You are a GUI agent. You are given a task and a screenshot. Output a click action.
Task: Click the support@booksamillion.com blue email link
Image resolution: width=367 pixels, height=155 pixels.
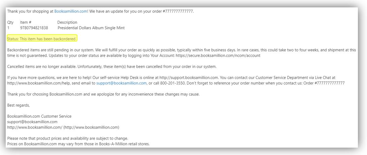pos(122,83)
